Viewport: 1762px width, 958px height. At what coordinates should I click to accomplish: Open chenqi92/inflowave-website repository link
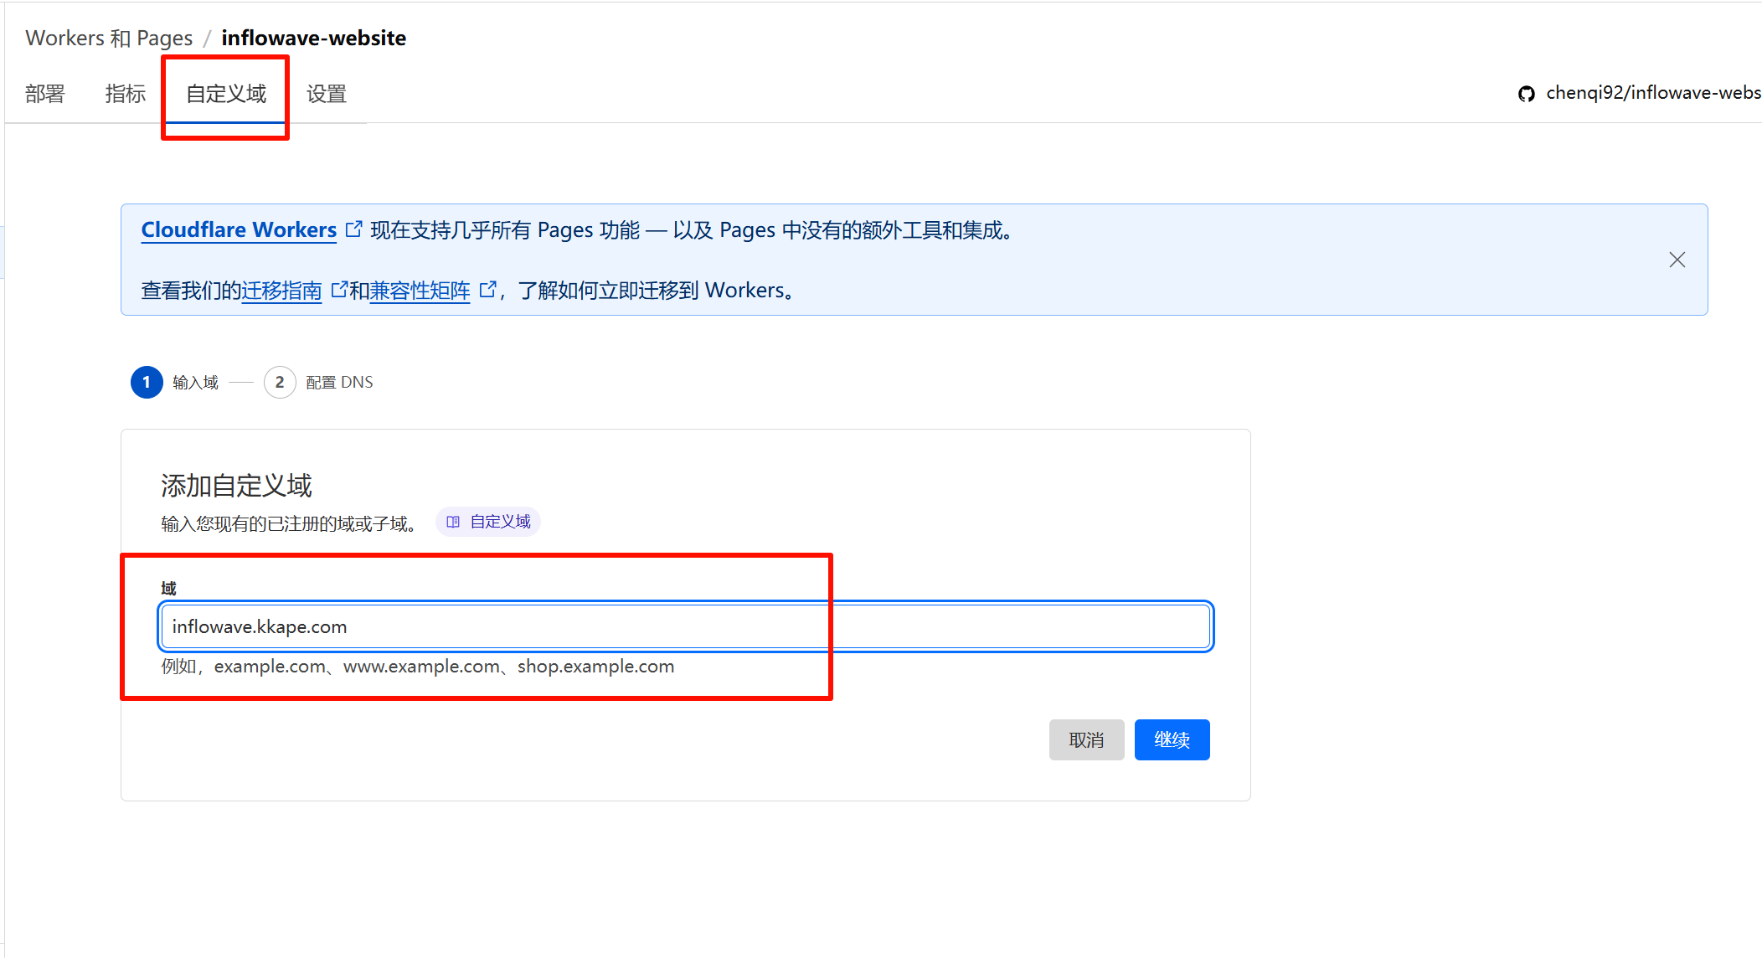point(1652,93)
